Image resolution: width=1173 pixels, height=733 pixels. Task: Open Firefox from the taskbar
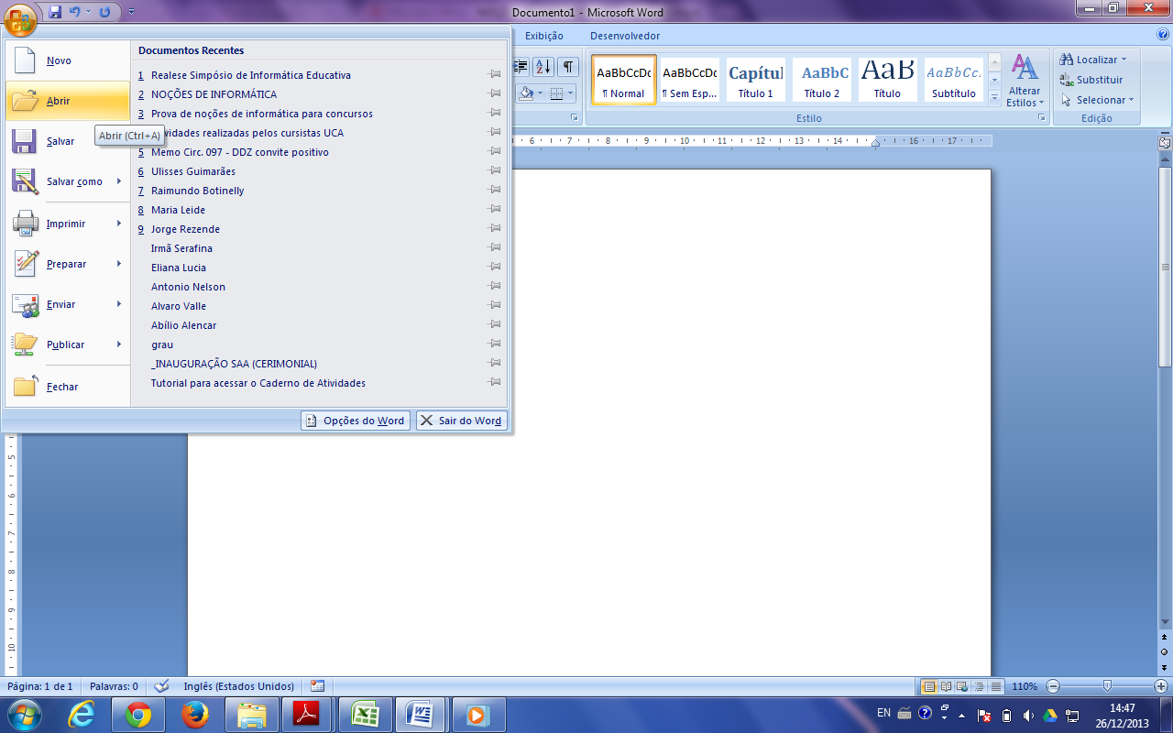tap(194, 714)
